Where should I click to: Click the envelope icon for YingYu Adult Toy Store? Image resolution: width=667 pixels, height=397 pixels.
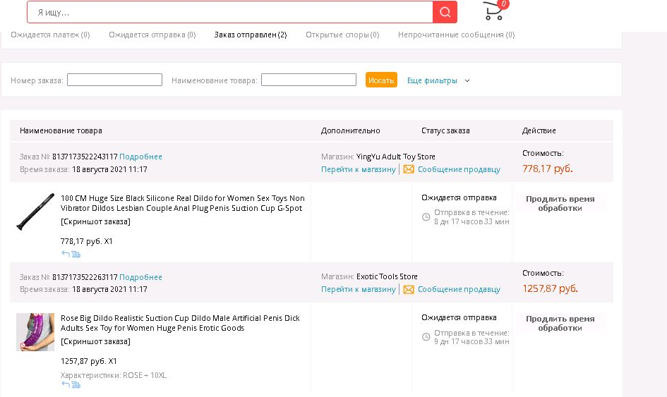[x=409, y=169]
